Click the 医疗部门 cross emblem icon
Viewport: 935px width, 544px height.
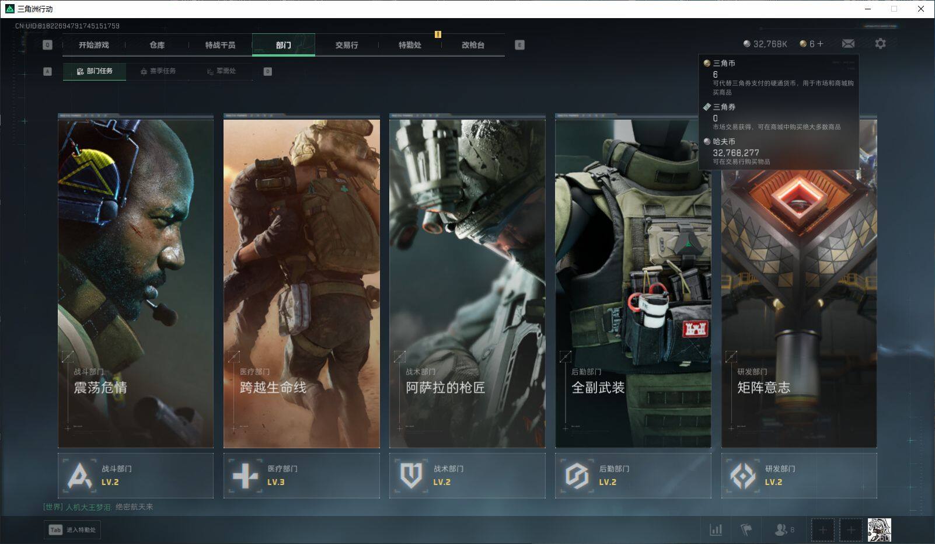pyautogui.click(x=245, y=476)
